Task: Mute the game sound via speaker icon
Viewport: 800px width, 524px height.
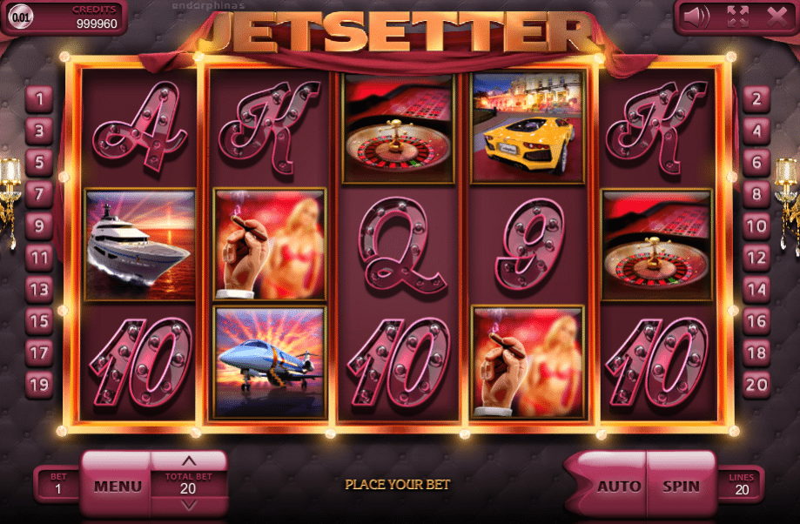Action: [x=696, y=17]
